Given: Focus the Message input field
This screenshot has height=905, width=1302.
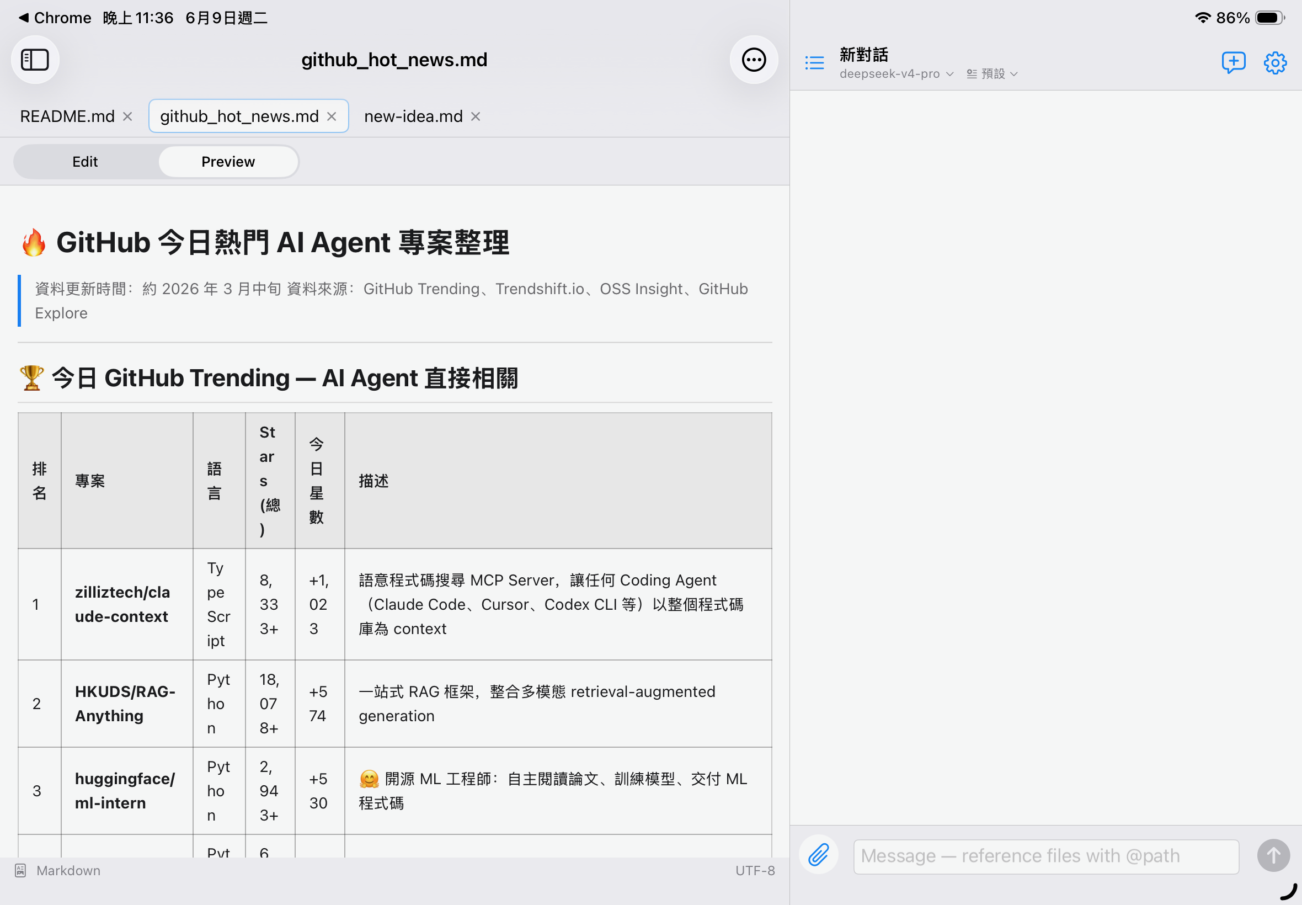Looking at the screenshot, I should (1046, 856).
